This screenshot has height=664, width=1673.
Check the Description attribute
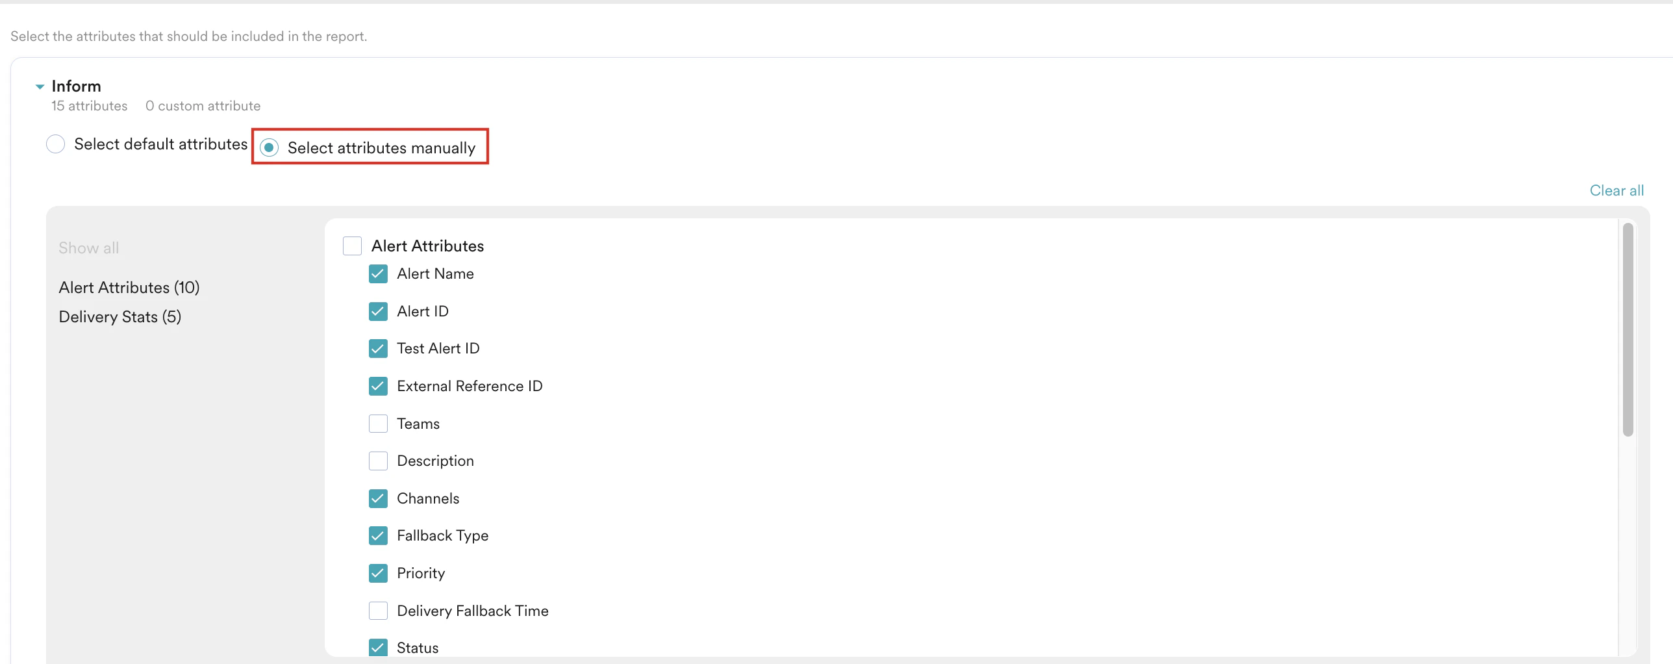pos(378,461)
